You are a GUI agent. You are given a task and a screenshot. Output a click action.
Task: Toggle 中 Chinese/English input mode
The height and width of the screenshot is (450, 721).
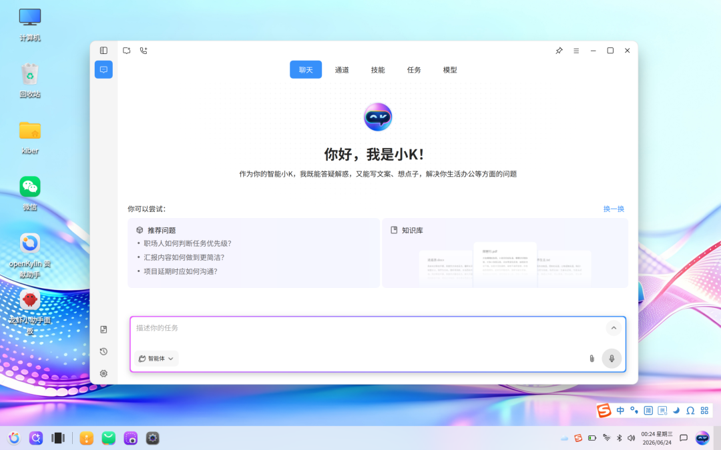point(620,411)
